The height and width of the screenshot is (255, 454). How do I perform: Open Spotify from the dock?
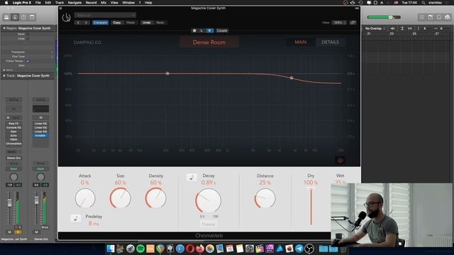click(140, 249)
